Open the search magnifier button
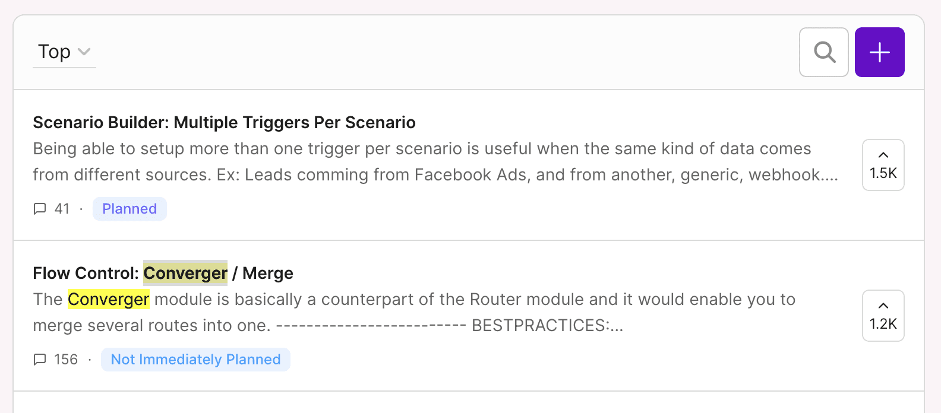The height and width of the screenshot is (413, 941). pyautogui.click(x=824, y=52)
